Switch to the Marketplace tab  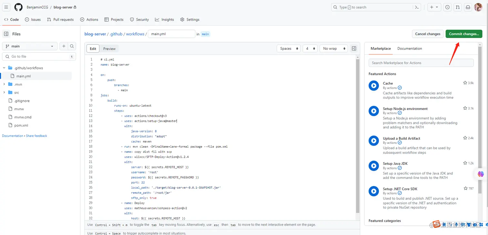tap(381, 48)
